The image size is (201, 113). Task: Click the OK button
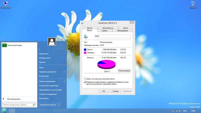click(x=104, y=91)
